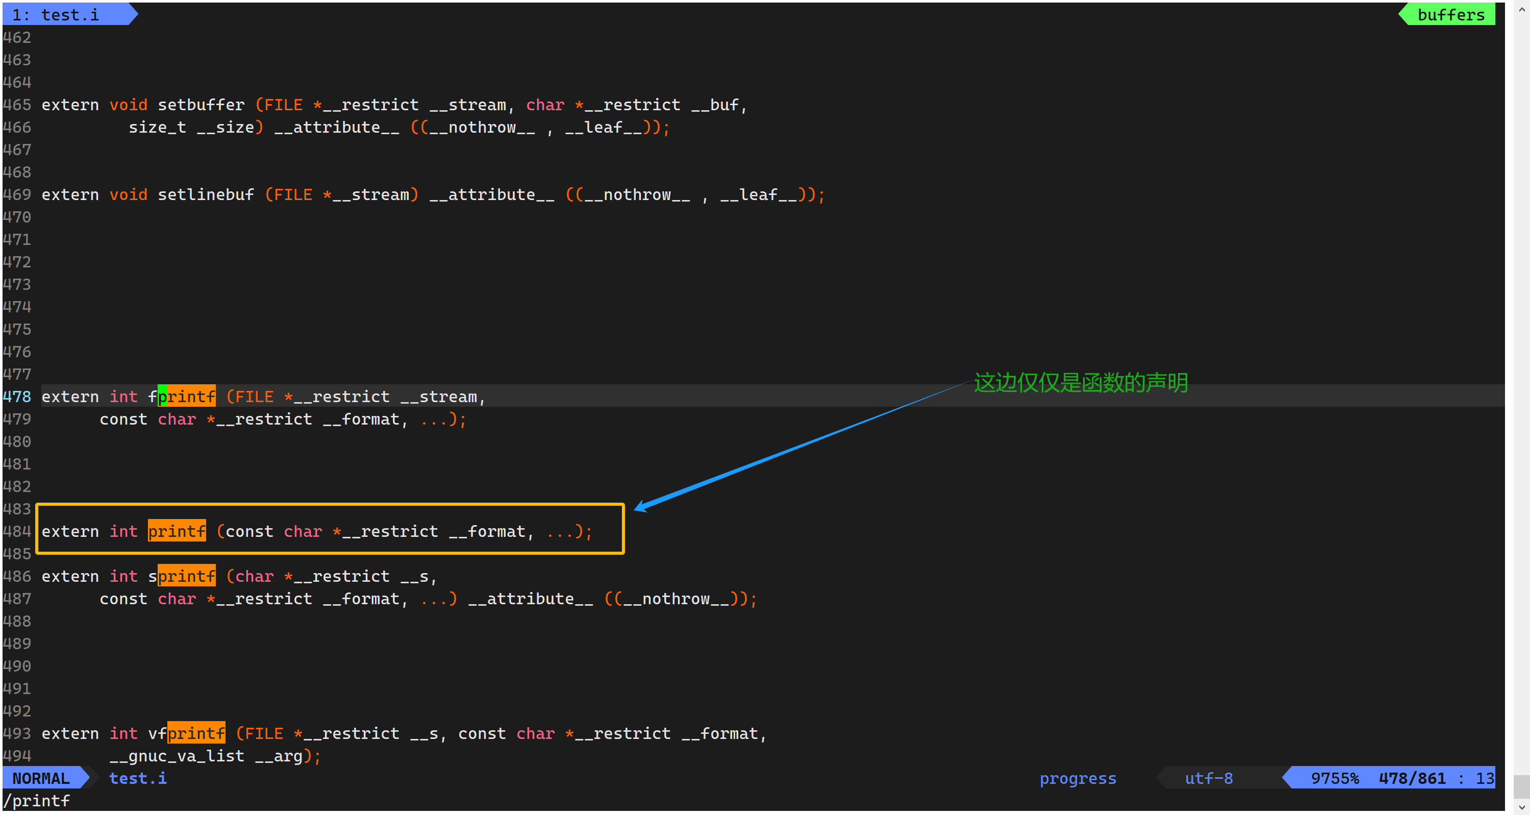Click the vfprintf match on line 493
The image size is (1530, 815).
pyautogui.click(x=187, y=734)
